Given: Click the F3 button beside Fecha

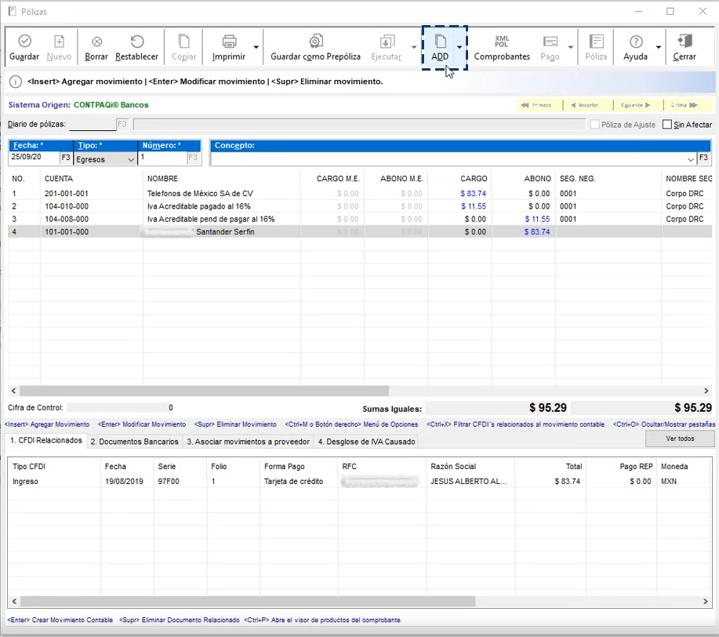Looking at the screenshot, I should (x=66, y=158).
